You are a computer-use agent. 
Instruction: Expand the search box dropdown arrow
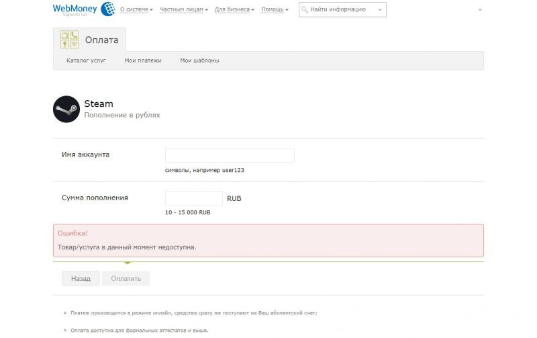(x=380, y=10)
